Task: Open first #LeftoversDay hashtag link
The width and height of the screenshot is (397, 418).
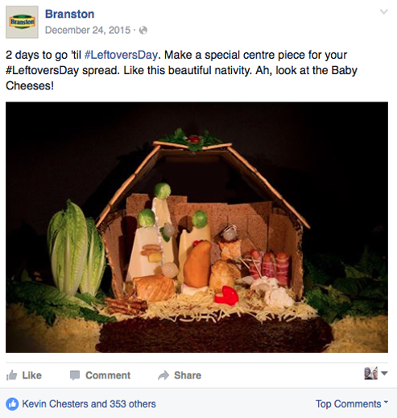Action: [121, 55]
